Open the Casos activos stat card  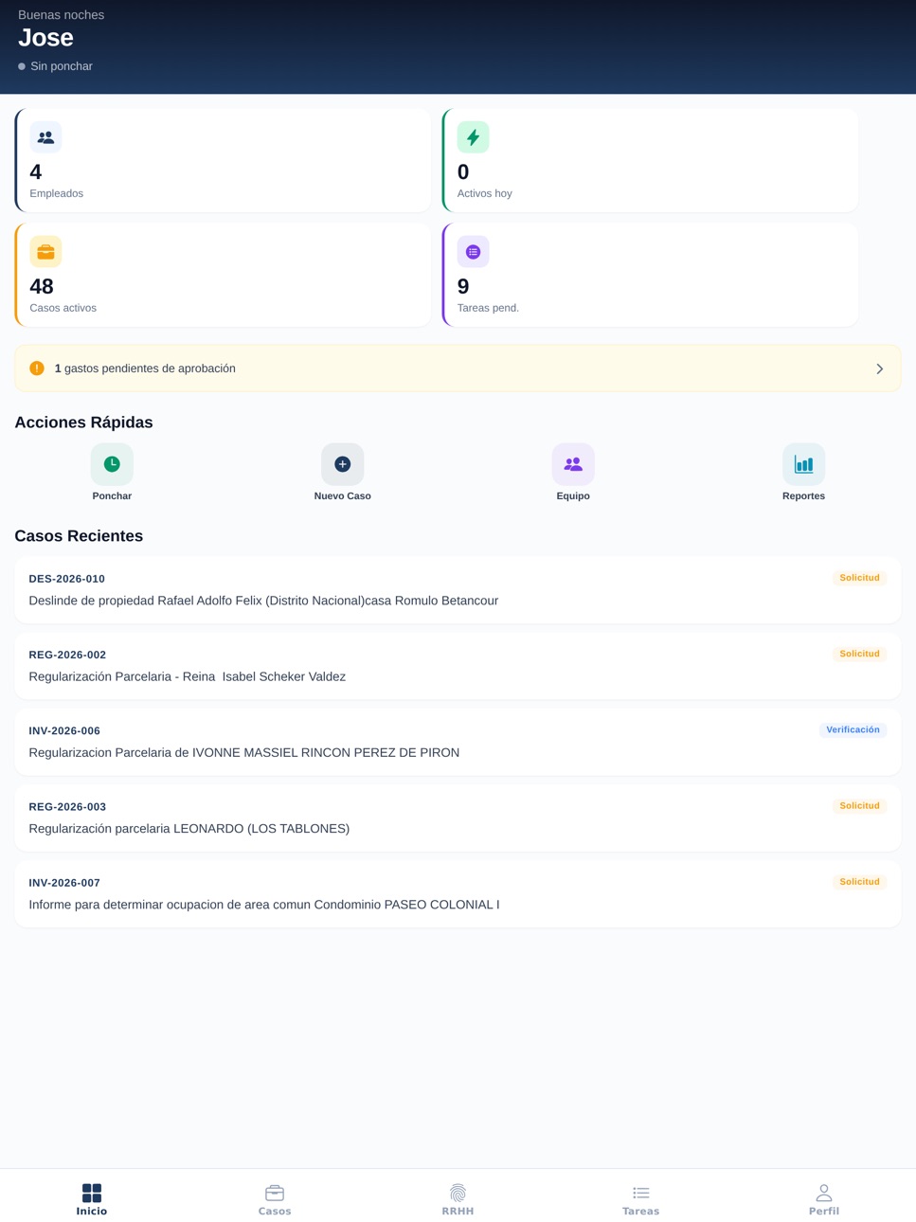(x=223, y=275)
